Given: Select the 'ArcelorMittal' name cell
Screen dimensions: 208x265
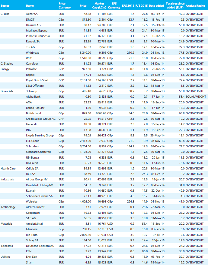Looking at the screenshot, I should (34, 224).
